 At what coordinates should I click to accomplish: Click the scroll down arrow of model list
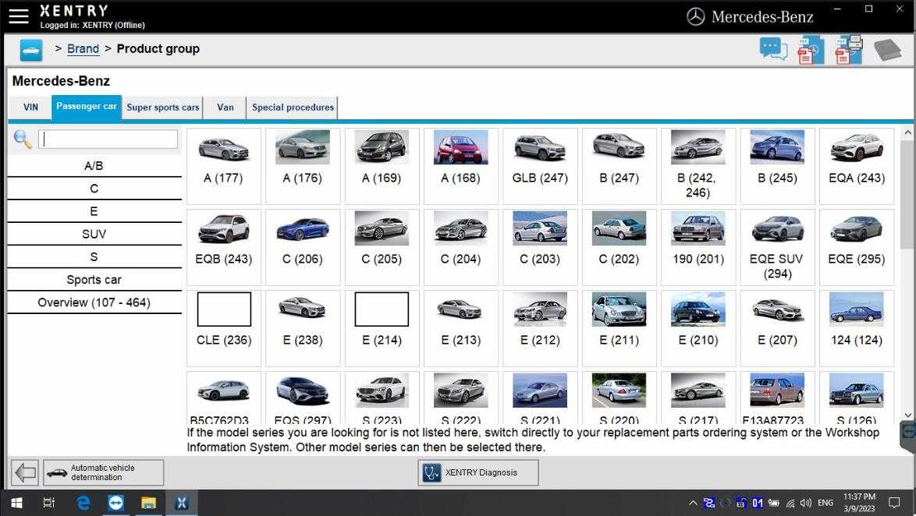[907, 415]
